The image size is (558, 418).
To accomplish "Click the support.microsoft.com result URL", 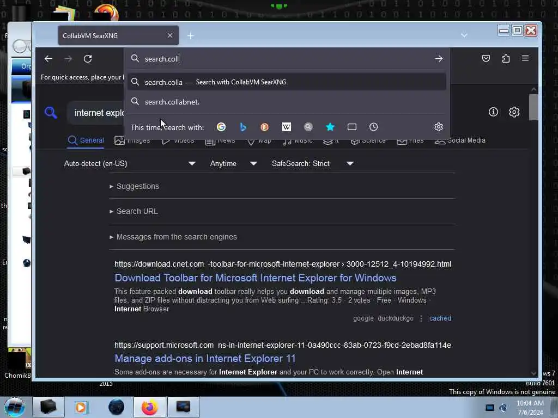I will click(283, 345).
